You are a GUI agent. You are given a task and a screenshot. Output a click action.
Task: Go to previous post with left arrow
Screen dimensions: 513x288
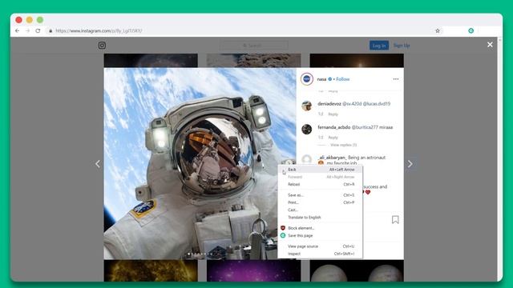(x=98, y=164)
